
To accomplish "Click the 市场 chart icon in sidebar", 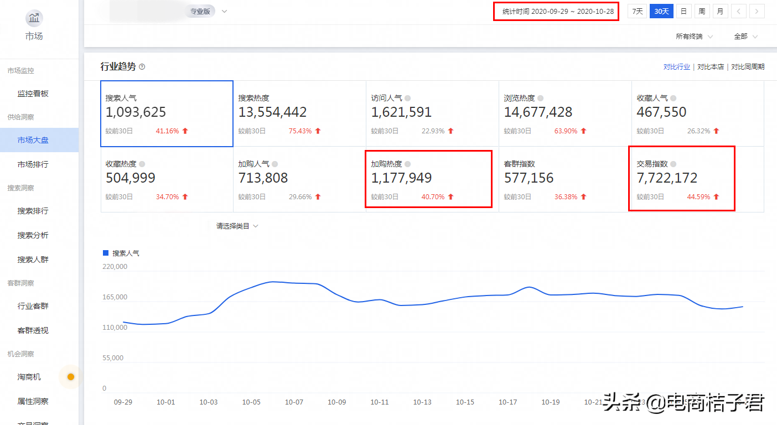I will 34,18.
